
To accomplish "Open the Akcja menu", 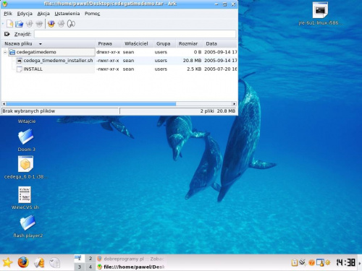I will pos(43,14).
